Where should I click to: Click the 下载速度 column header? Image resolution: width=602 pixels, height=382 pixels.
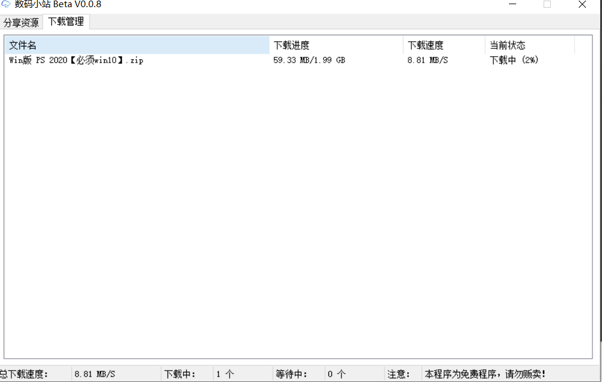point(444,45)
